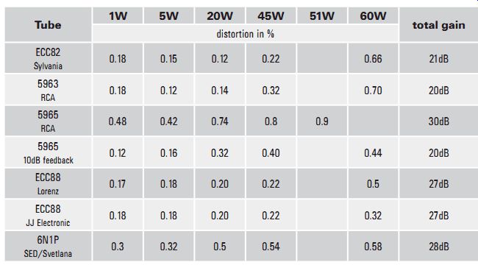Click the Tube column header

pyautogui.click(x=48, y=24)
